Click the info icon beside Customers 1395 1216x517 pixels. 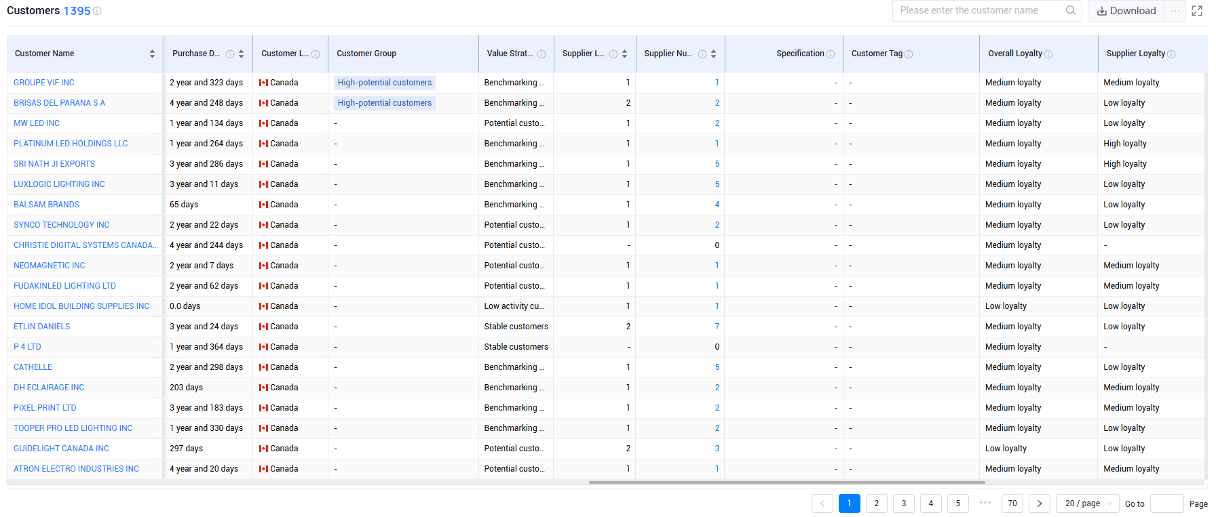97,12
